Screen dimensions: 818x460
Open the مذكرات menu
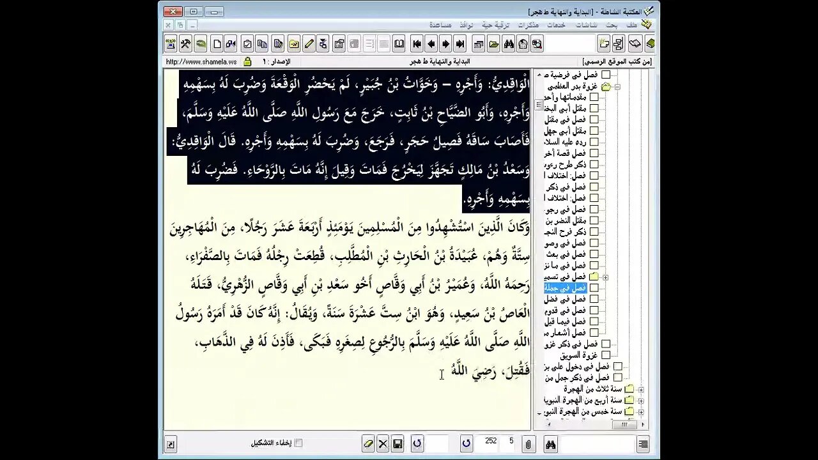(x=529, y=24)
